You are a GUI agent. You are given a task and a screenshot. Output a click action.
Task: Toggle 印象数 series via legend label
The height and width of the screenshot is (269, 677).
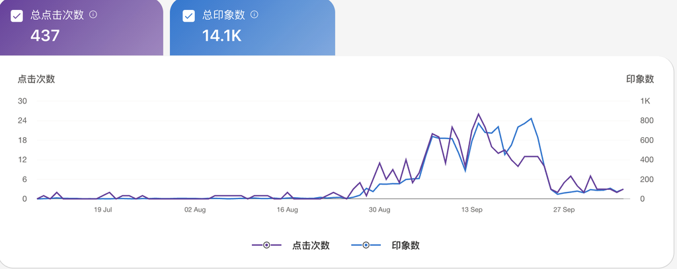click(406, 245)
